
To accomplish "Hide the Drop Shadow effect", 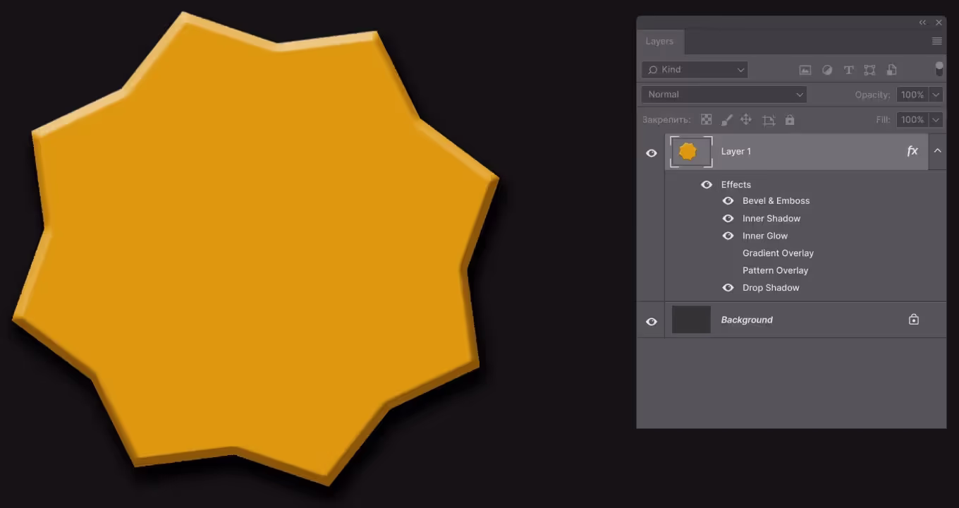I will tap(728, 288).
